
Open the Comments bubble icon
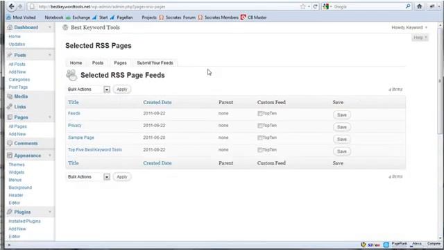point(10,143)
